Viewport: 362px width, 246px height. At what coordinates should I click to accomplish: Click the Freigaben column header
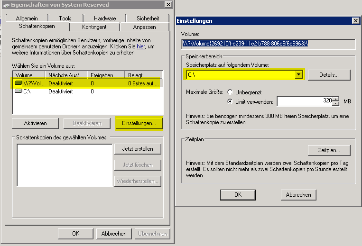click(x=106, y=75)
